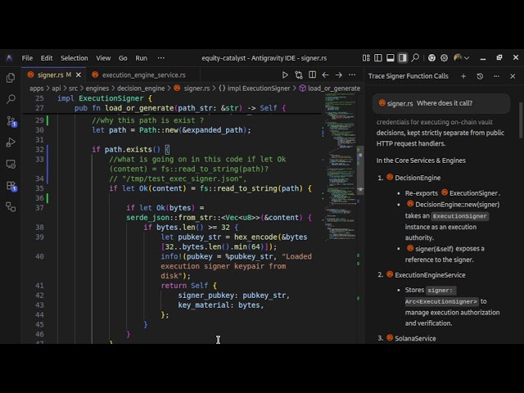Click the api breadcrumb folder
Screen dimensions: 524x393
tap(56, 88)
